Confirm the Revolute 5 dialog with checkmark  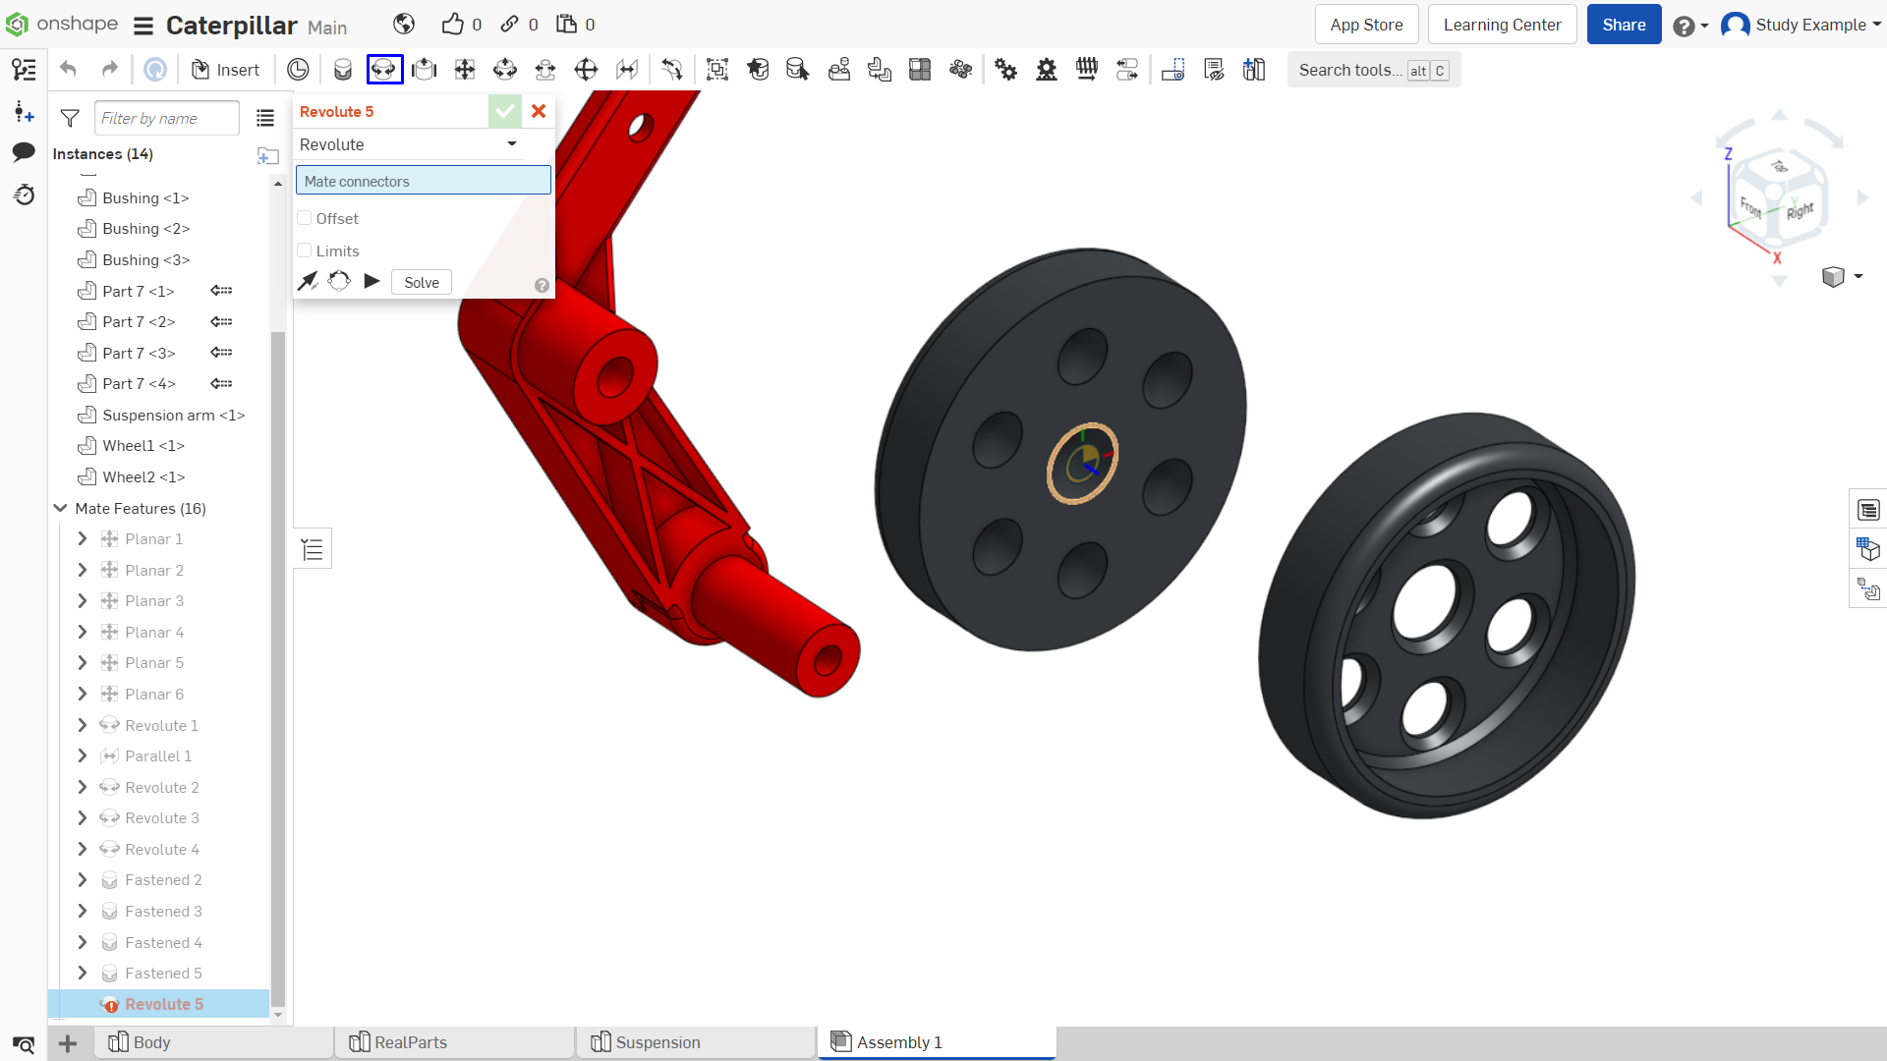(505, 111)
